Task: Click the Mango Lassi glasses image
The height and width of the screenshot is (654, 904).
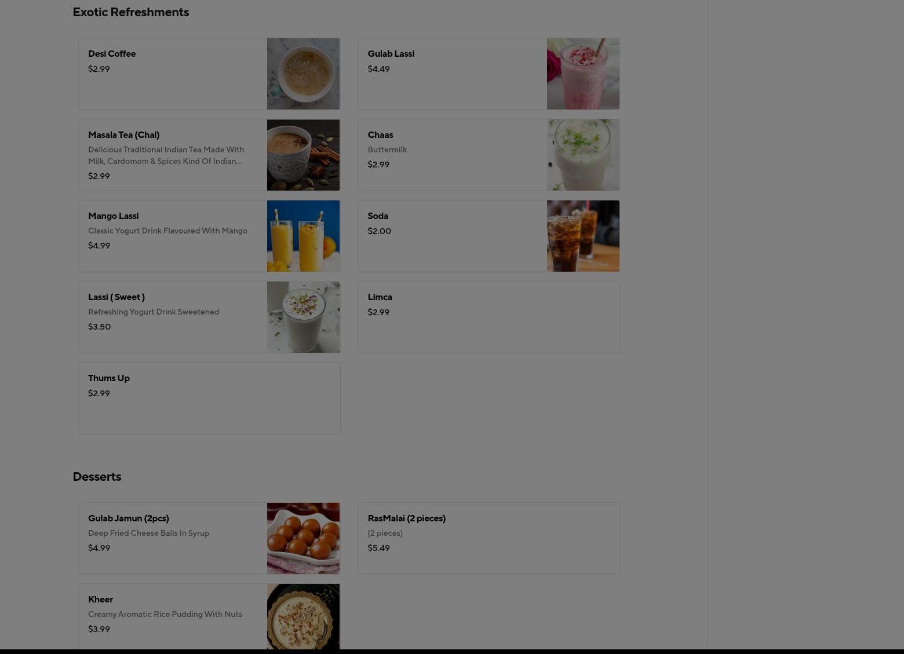Action: (303, 236)
